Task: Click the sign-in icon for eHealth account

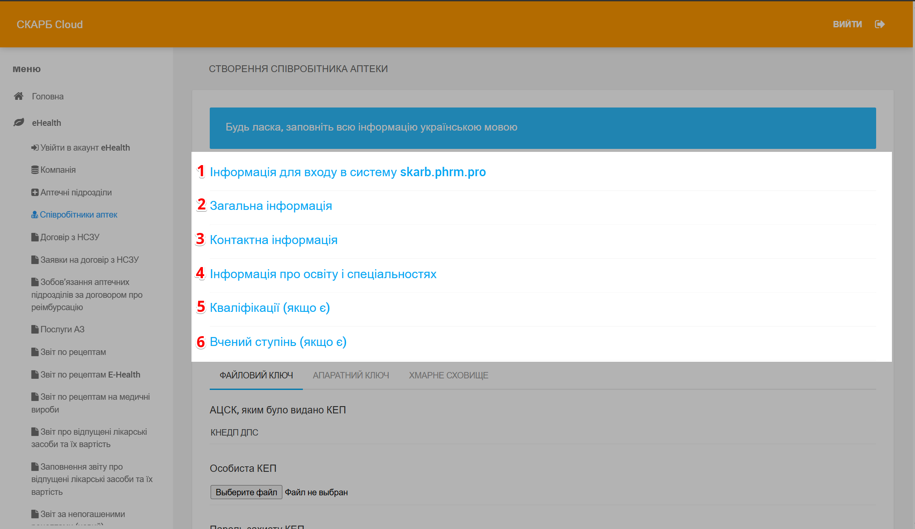Action: [35, 148]
